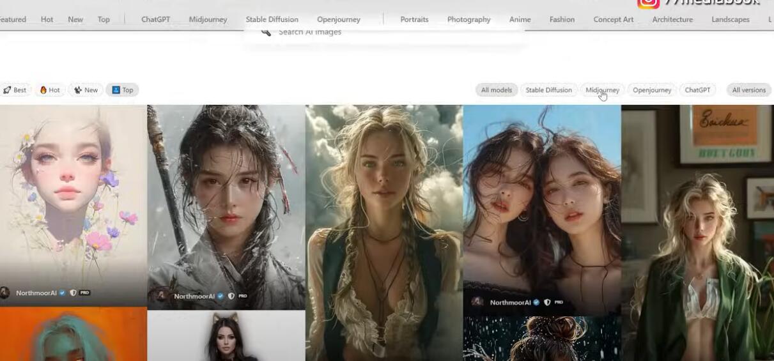This screenshot has height=361, width=774.
Task: Click the magnifier icon in the search box
Action: pyautogui.click(x=267, y=32)
